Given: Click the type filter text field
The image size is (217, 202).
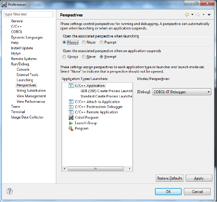Looking at the screenshot, I should click(x=29, y=14).
